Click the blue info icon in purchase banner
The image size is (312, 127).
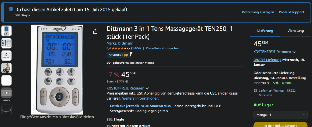pyautogui.click(x=11, y=9)
